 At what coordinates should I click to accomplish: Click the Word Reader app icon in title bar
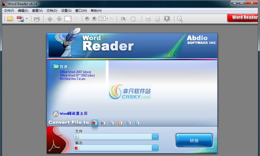point(4,4)
